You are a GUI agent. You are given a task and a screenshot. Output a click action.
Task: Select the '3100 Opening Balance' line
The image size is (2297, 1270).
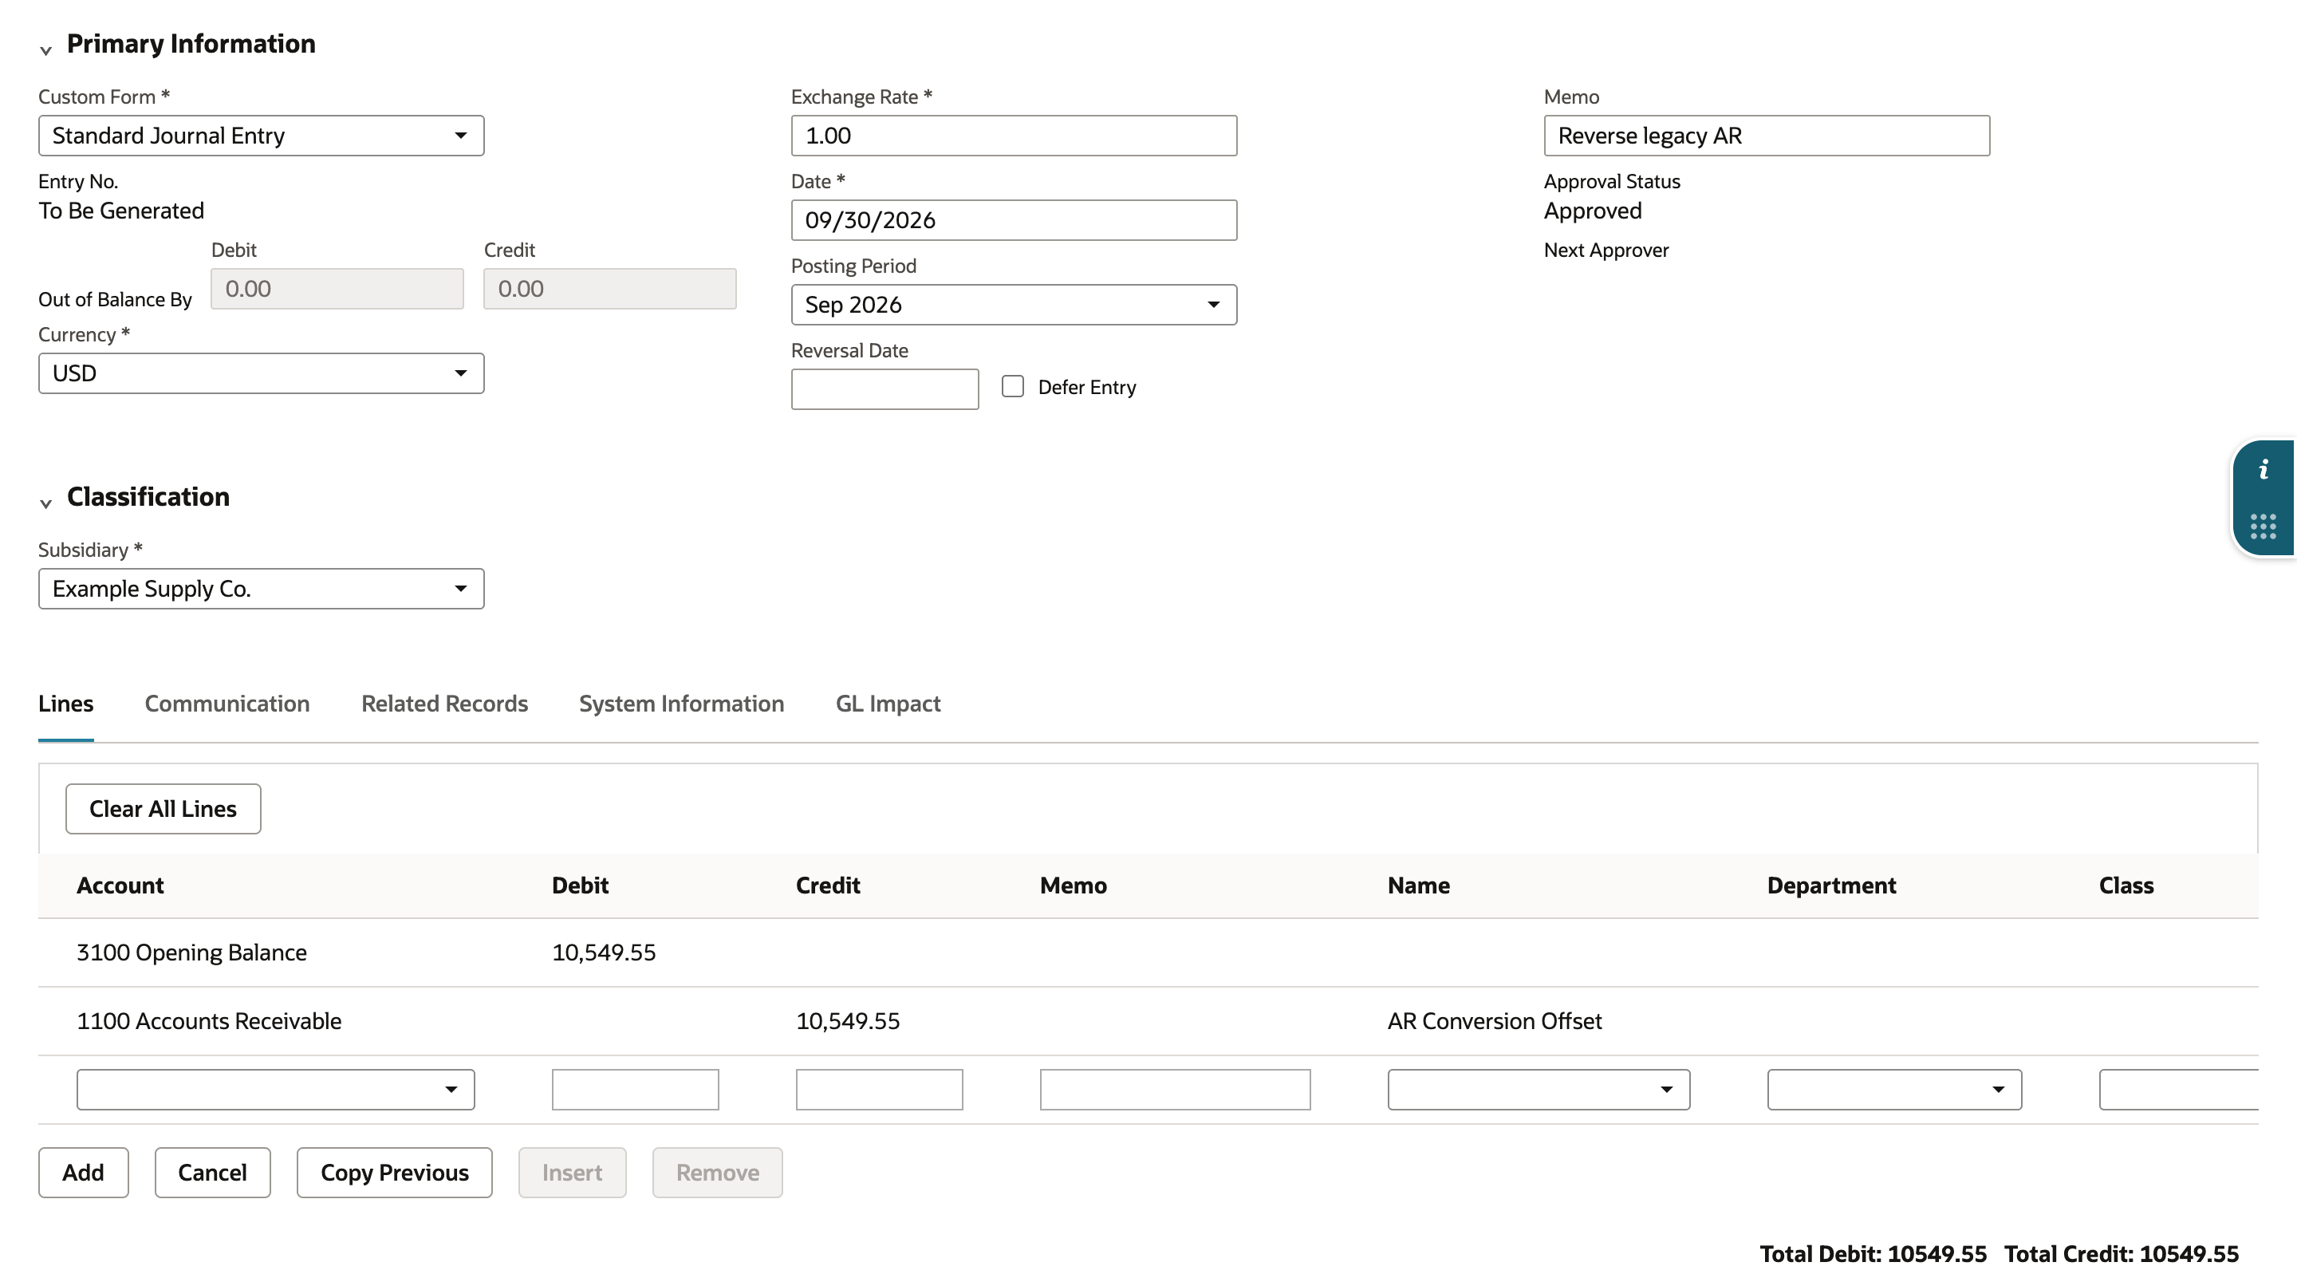1148,952
